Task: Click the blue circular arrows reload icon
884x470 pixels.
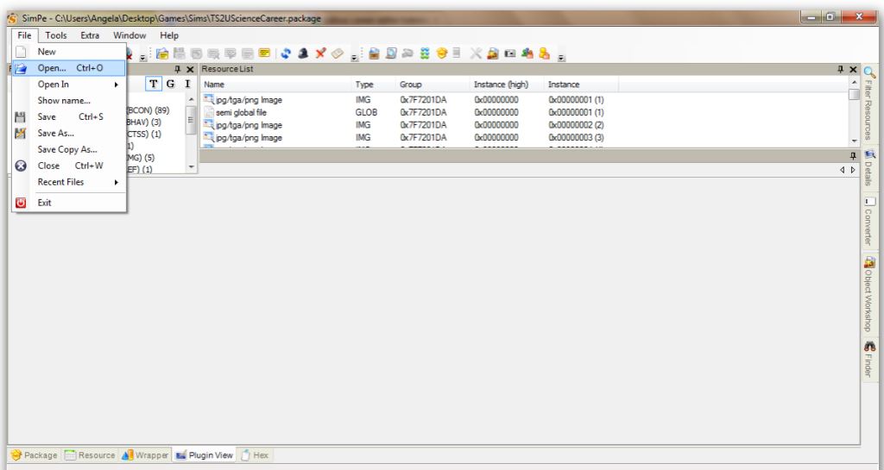Action: coord(286,53)
